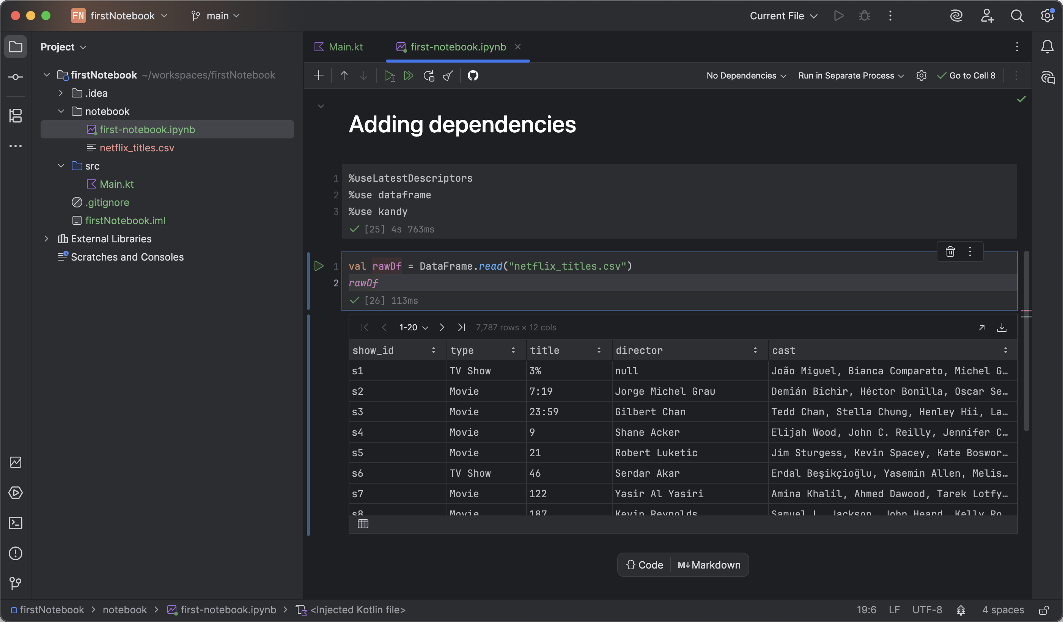Click the GitHub Gist icon in toolbar
This screenshot has width=1063, height=622.
[473, 75]
